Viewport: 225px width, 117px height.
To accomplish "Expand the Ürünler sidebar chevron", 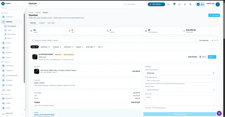I will [21, 43].
